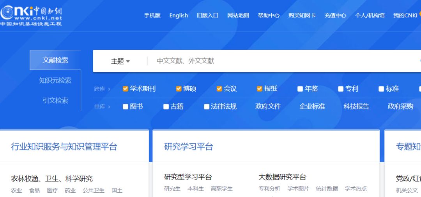Click 农林牧渔、卫生、科学研究 category
421x197 pixels.
click(52, 178)
